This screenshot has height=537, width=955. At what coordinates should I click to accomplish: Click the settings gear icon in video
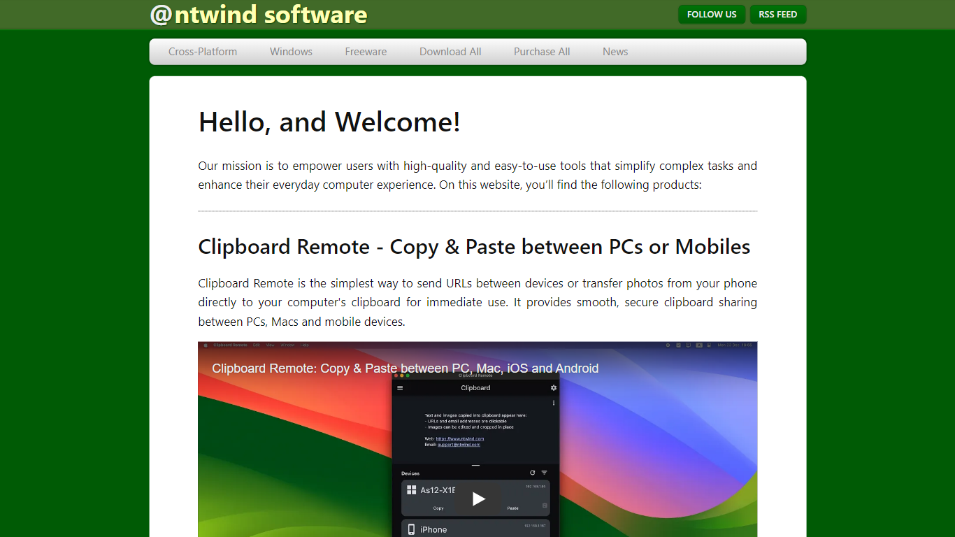coord(554,388)
